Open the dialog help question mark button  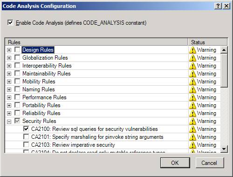(x=218, y=6)
